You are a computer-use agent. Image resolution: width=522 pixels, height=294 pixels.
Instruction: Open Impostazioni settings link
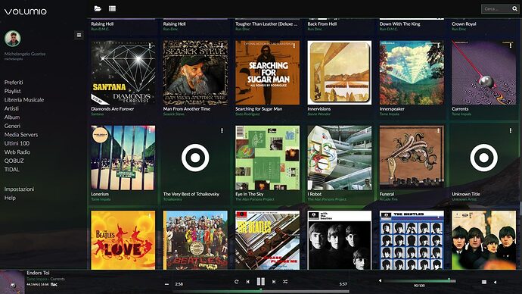[x=19, y=189]
